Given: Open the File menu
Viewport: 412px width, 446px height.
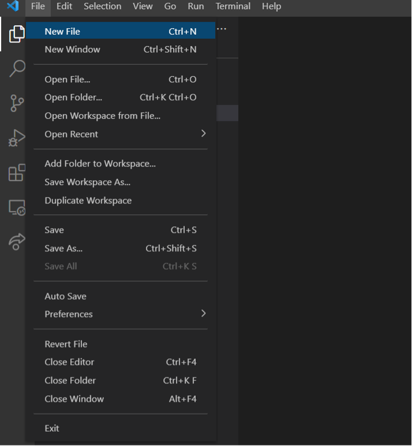Looking at the screenshot, I should point(38,6).
